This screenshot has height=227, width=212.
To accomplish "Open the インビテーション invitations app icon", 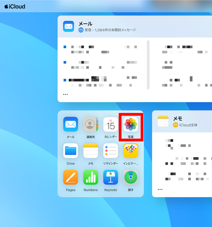I will 131,151.
